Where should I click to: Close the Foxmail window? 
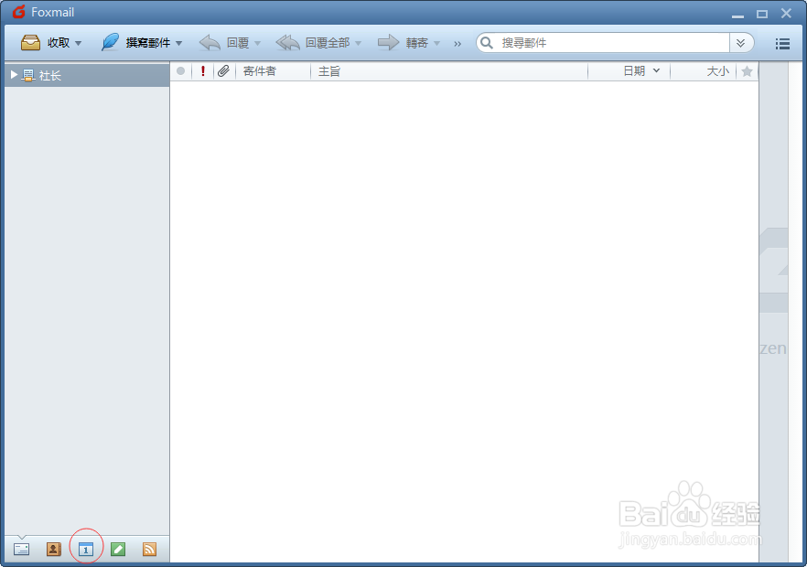click(x=786, y=14)
